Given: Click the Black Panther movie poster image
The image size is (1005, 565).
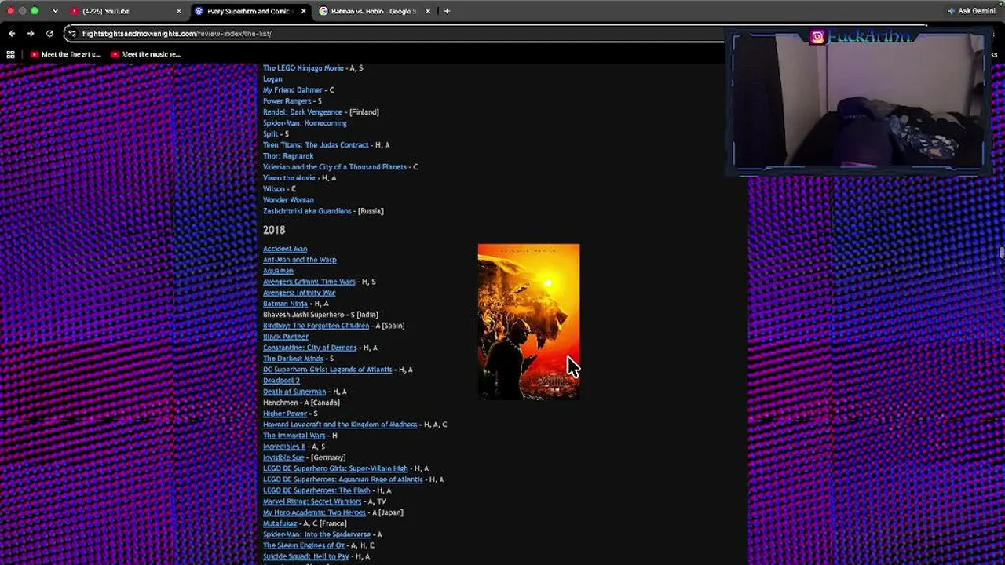Looking at the screenshot, I should (528, 322).
